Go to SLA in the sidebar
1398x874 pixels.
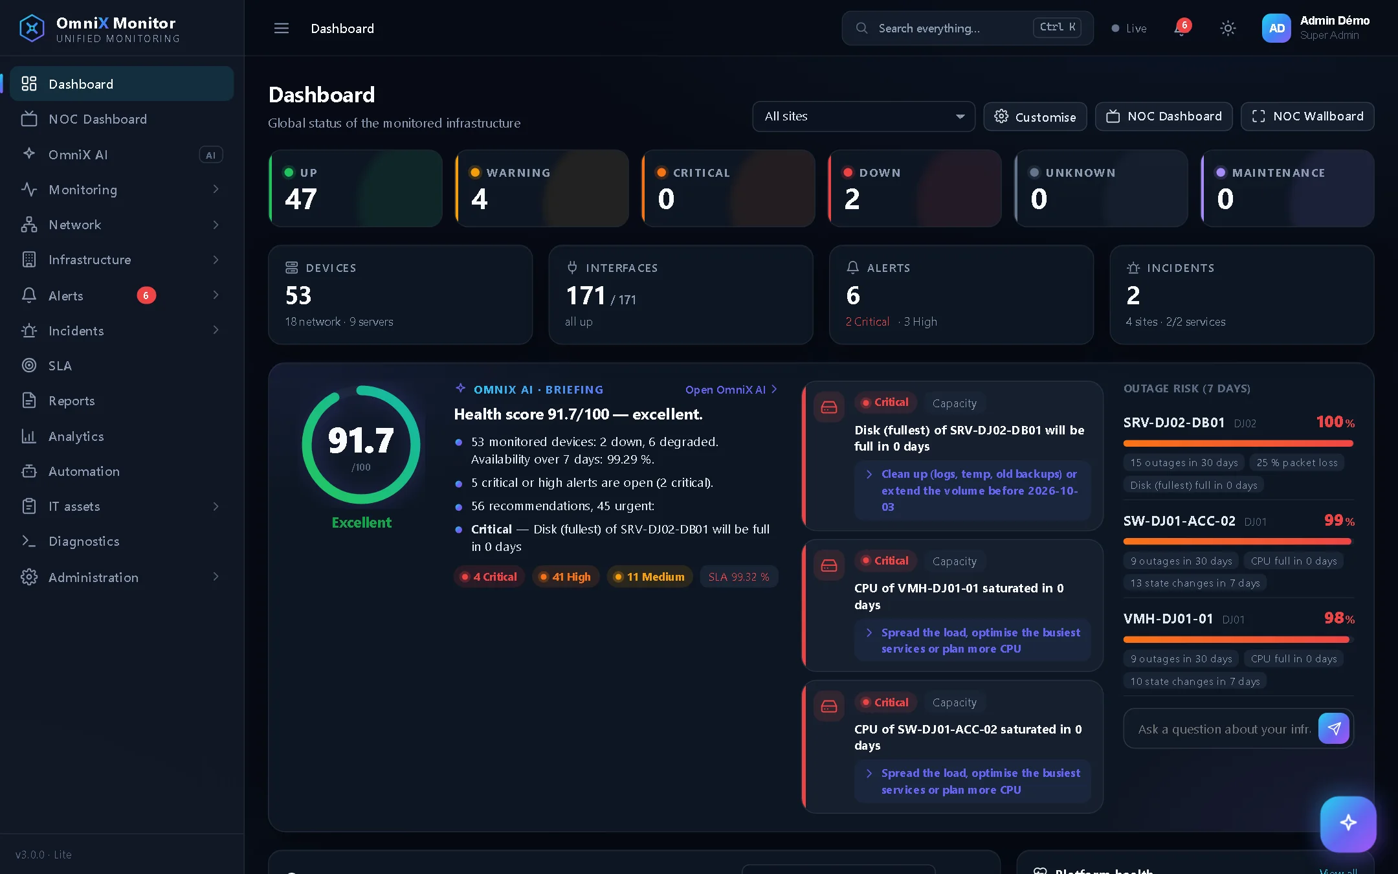tap(121, 366)
